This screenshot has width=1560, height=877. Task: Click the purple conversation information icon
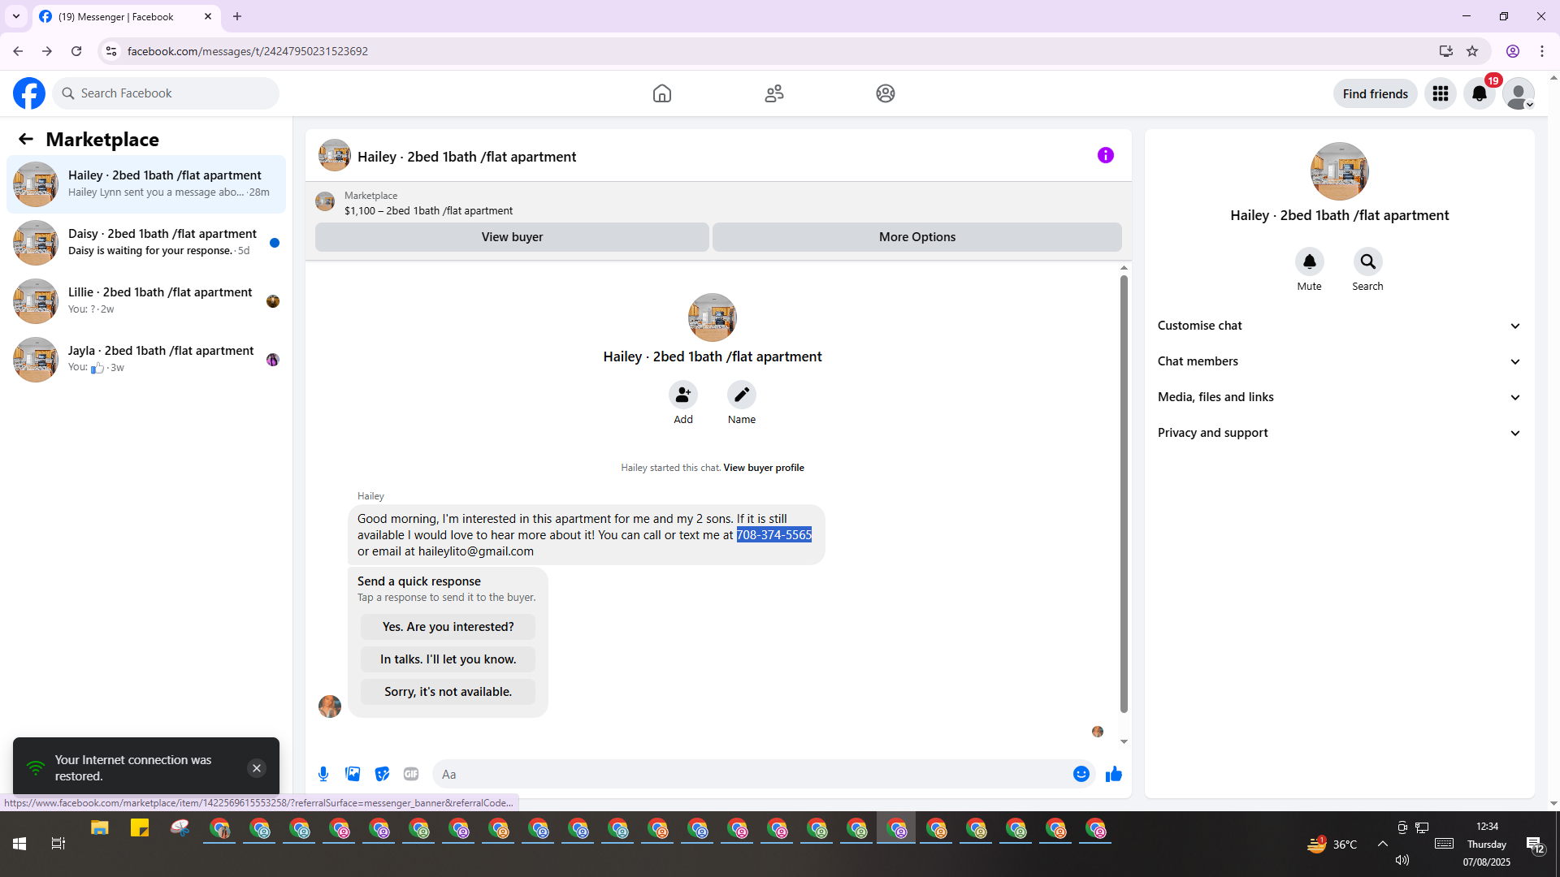point(1105,155)
